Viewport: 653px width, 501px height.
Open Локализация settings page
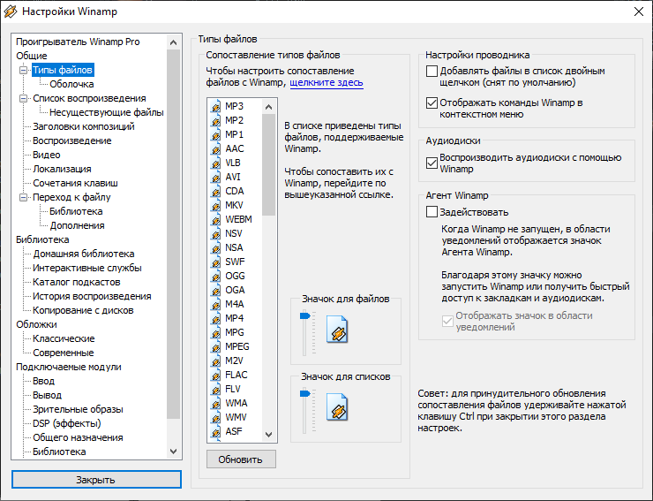pos(62,169)
